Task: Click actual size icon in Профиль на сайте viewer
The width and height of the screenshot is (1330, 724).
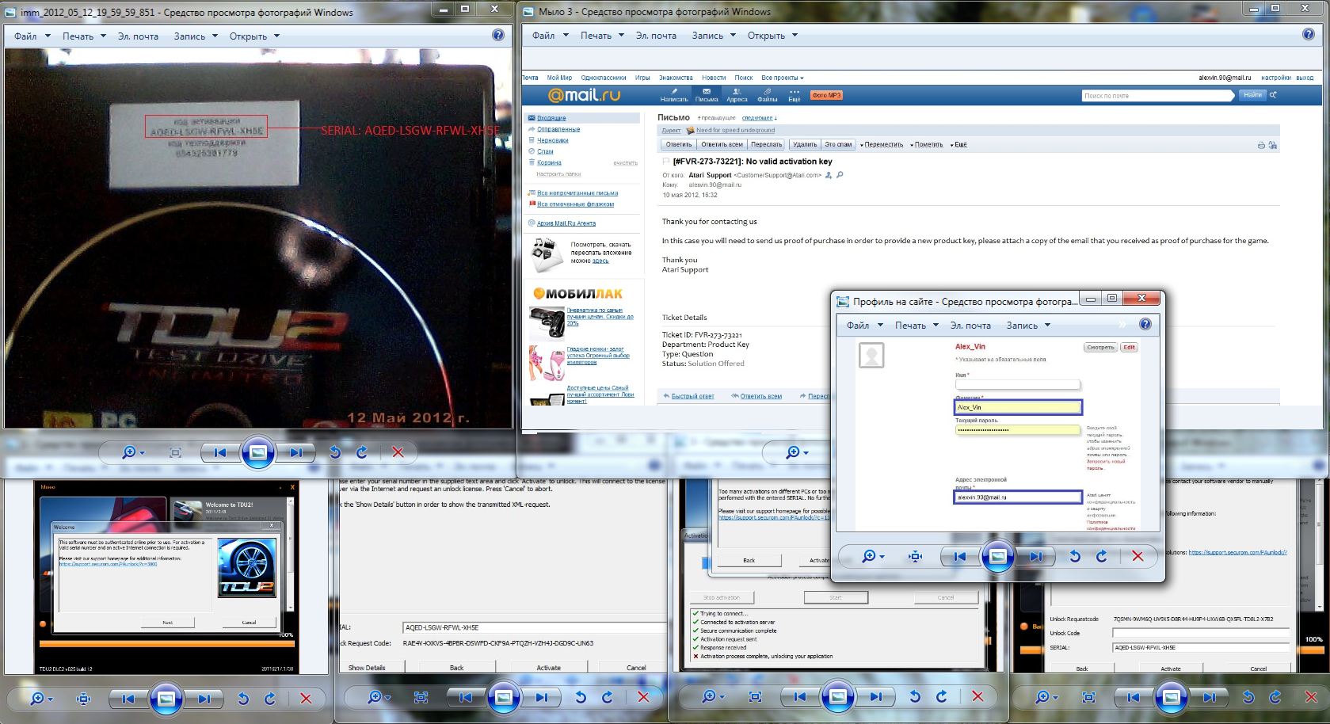Action: pyautogui.click(x=916, y=557)
